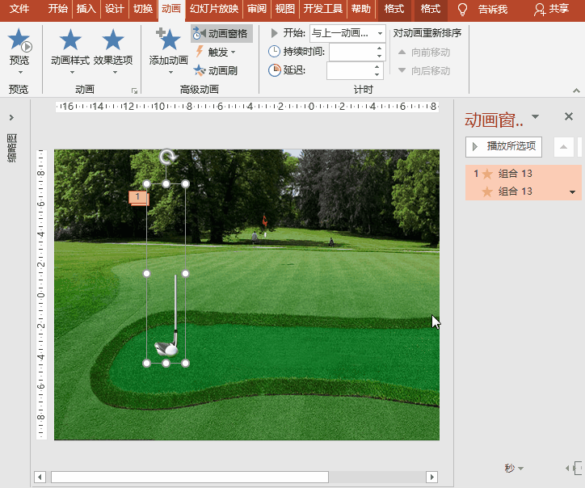
Task: Click the Preview (预览) star icon
Action: pyautogui.click(x=19, y=40)
